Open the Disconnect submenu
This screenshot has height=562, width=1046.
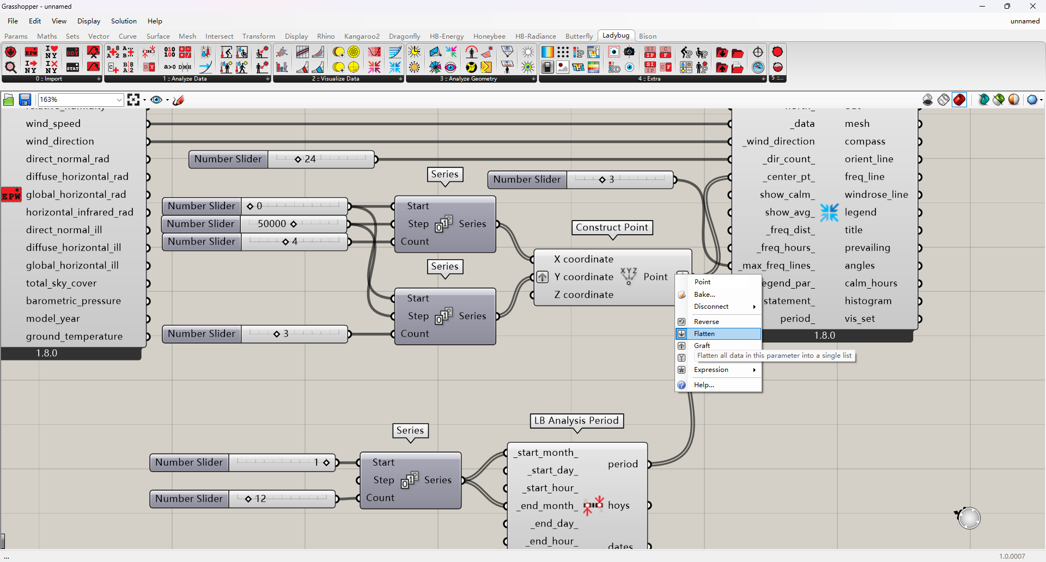coord(718,307)
